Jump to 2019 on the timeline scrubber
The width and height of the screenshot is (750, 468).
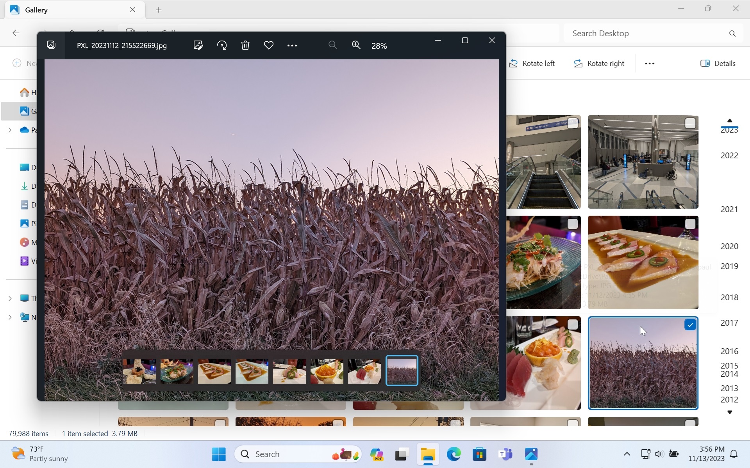729,266
